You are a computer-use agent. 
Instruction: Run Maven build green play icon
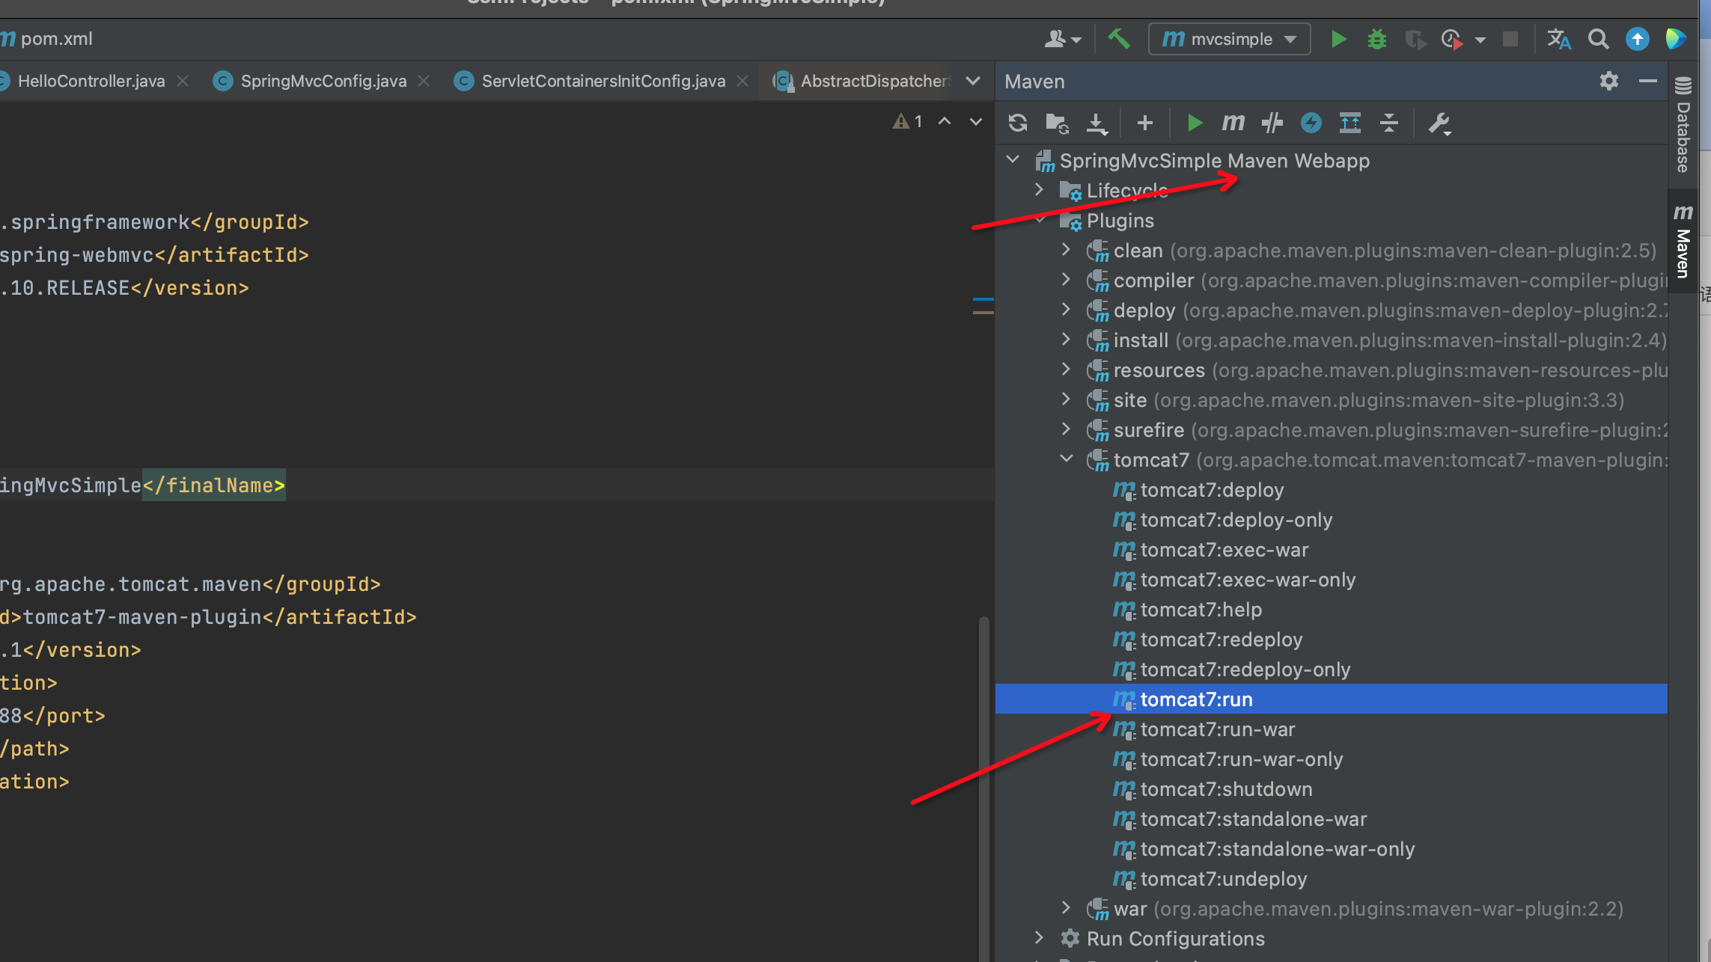(1195, 123)
